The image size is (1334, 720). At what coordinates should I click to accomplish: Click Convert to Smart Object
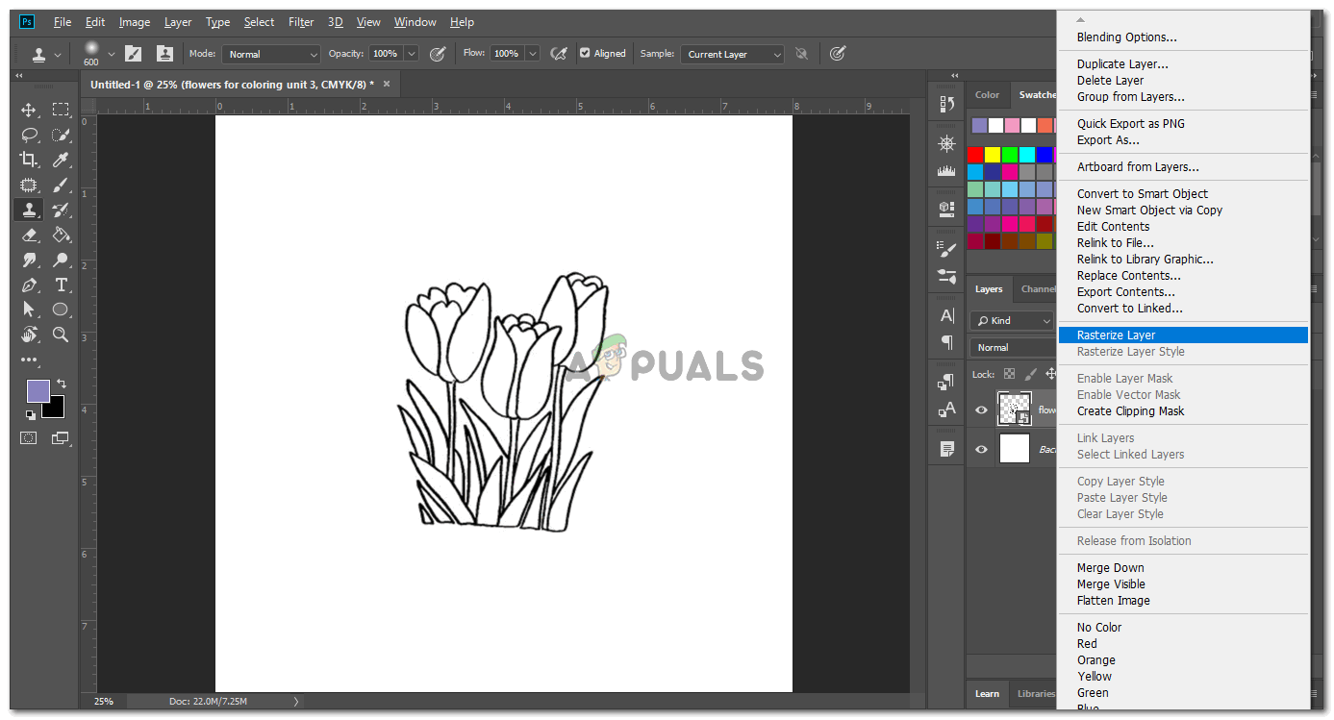[1142, 194]
